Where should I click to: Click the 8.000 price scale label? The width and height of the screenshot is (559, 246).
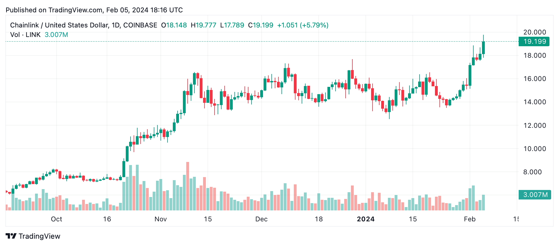pos(535,172)
